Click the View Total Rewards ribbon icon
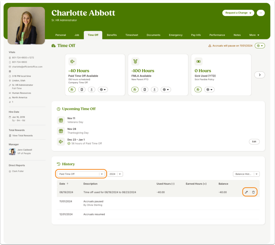Image resolution: width=275 pixels, height=245 pixels. coord(10,135)
